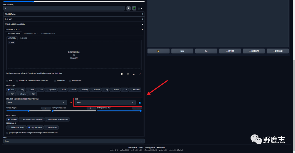Adjust the Control Weight slider

tap(29, 111)
